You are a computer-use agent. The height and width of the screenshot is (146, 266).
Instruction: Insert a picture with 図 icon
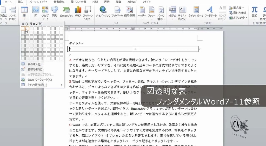click(36, 12)
